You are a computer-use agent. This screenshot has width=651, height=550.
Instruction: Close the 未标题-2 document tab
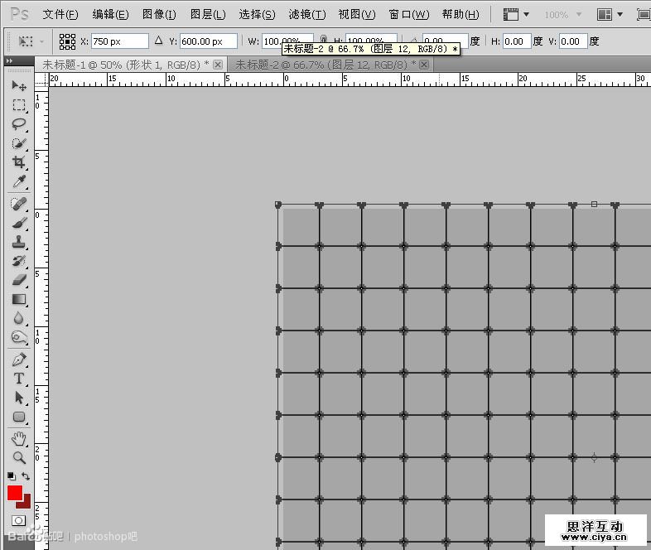(423, 64)
